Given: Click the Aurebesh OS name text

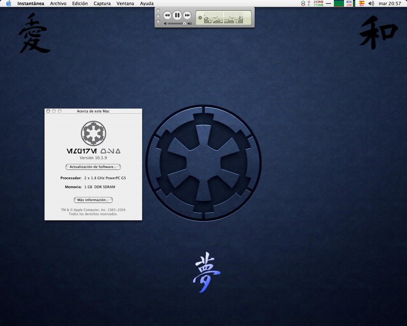Looking at the screenshot, I should pyautogui.click(x=94, y=151).
